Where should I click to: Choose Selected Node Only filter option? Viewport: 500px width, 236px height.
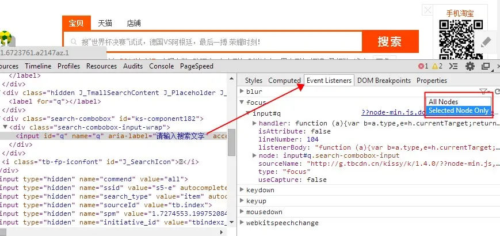pos(458,111)
